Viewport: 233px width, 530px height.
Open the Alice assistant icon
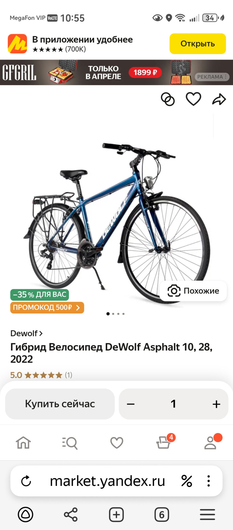(26, 515)
